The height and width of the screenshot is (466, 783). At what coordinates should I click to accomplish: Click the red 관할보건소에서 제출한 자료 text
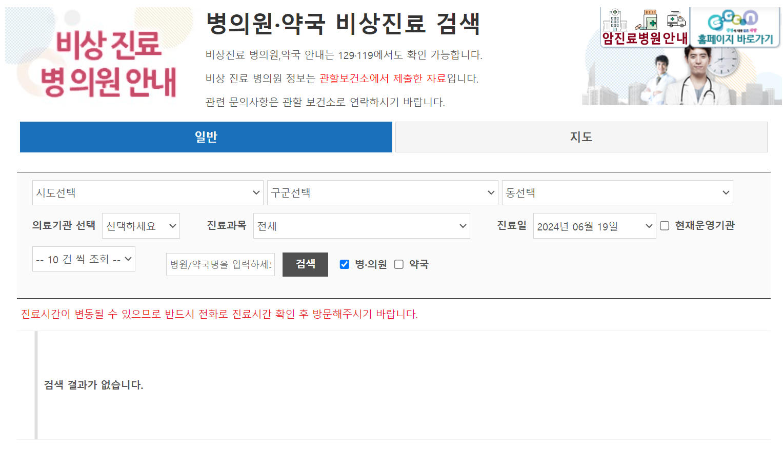383,79
